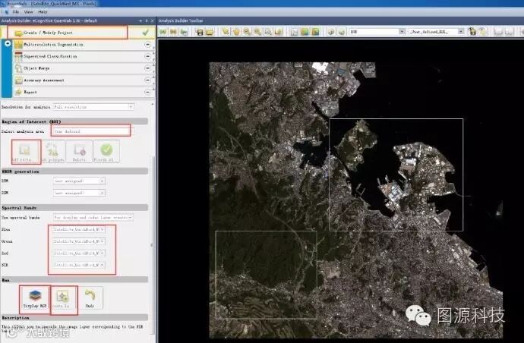Click the white plus circle on the blue sidebar
This screenshot has height=343, width=524.
pyautogui.click(x=8, y=43)
